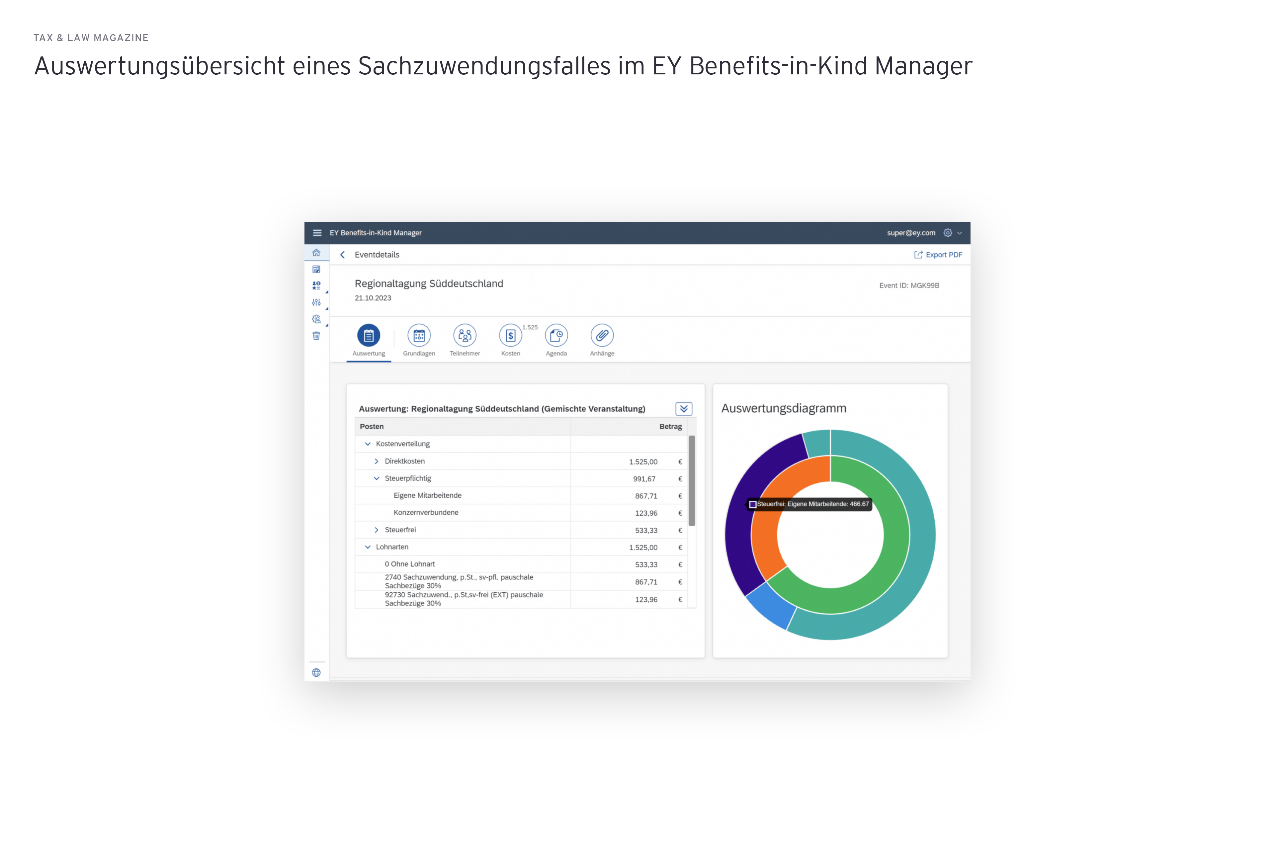Screen dimensions: 1275x850
Task: Open the Anhänge paperclip icon
Action: click(x=602, y=336)
